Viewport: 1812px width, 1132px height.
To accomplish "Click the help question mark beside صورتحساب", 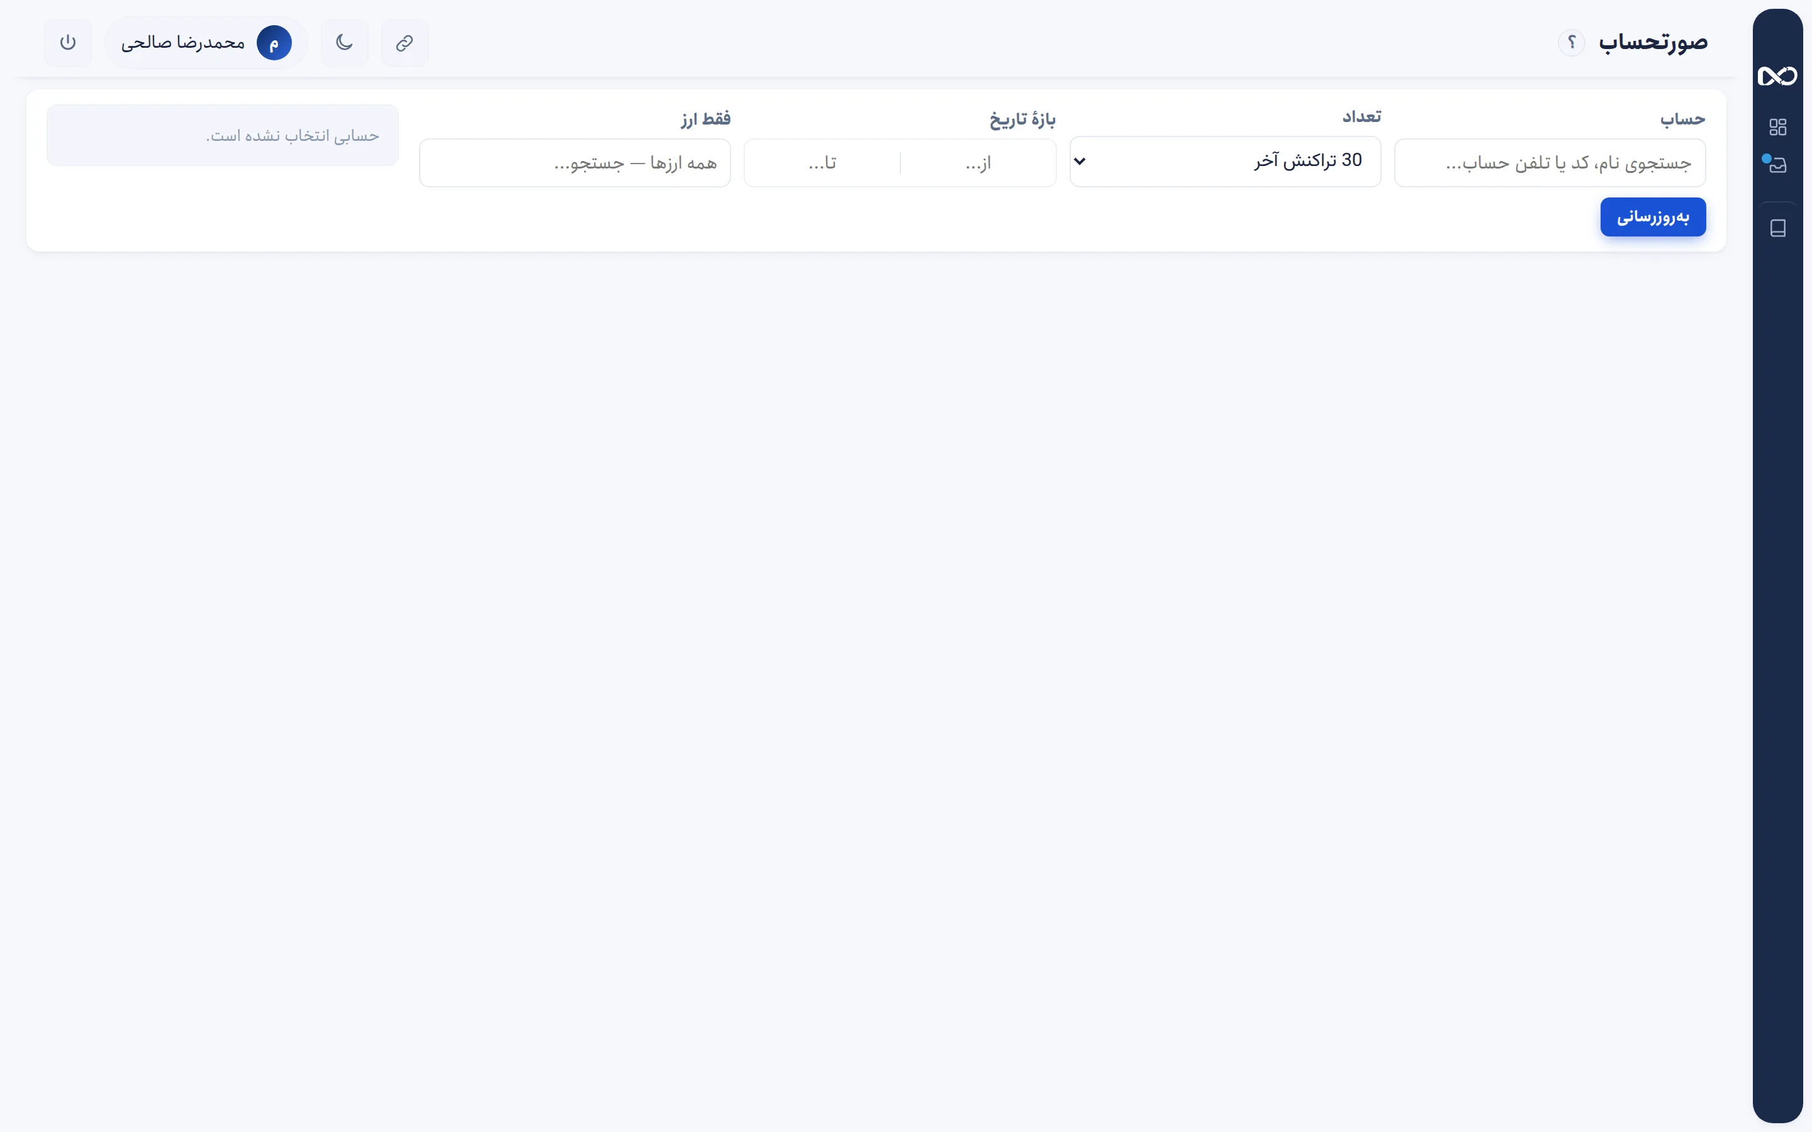I will (1572, 43).
